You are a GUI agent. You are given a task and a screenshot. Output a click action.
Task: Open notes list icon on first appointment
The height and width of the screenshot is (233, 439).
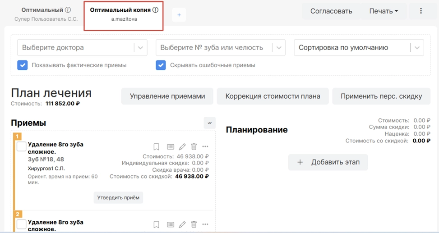[x=170, y=147]
